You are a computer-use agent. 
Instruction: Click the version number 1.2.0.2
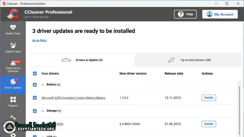(124, 98)
